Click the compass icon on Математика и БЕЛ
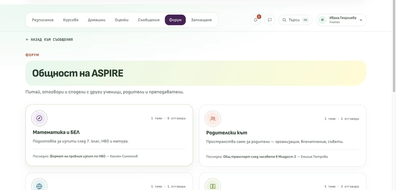 (39, 118)
